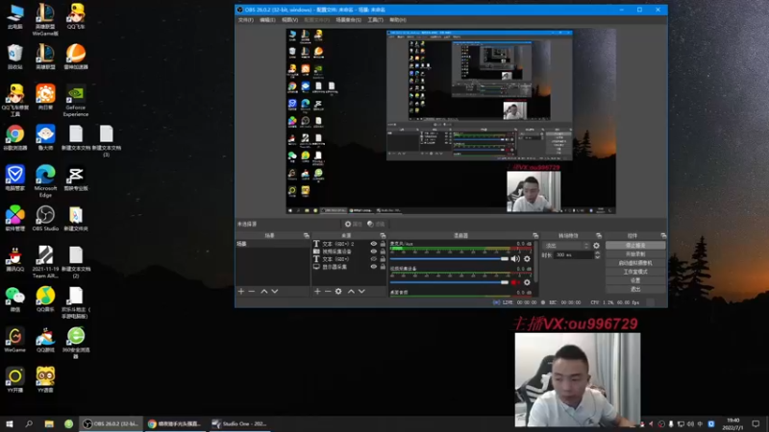Image resolution: width=769 pixels, height=432 pixels.
Task: Open source properties gear in sources toolbar
Action: click(338, 292)
